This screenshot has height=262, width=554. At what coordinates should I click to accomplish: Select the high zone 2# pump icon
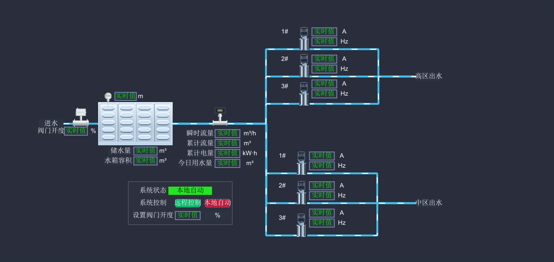pos(304,66)
